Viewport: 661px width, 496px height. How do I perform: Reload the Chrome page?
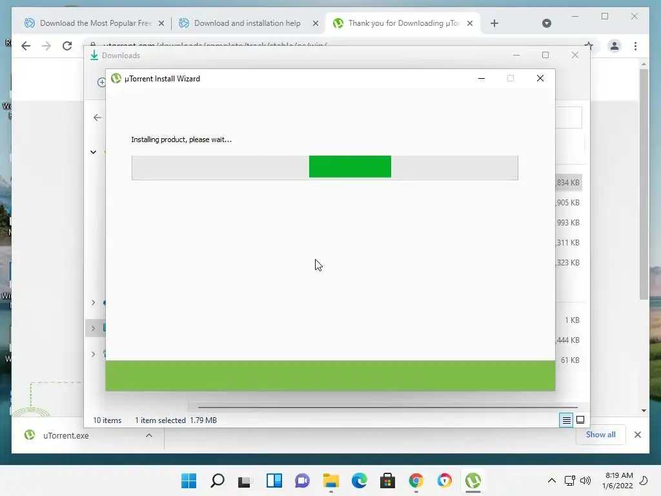tap(67, 46)
